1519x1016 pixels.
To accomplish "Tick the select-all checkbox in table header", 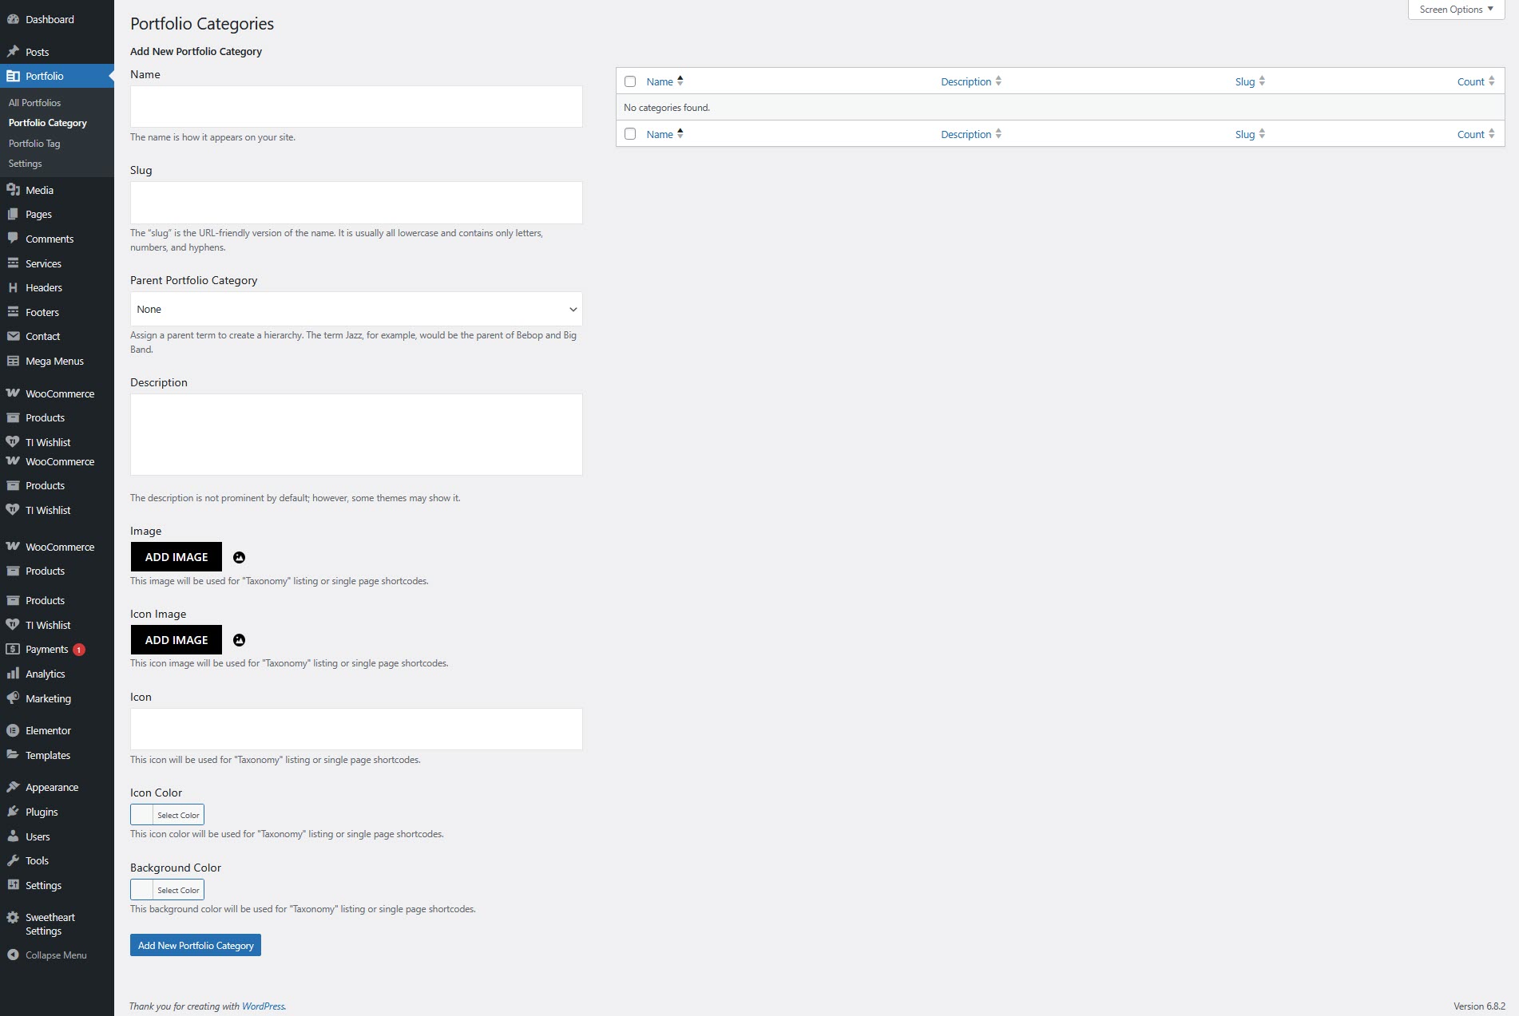I will [630, 81].
